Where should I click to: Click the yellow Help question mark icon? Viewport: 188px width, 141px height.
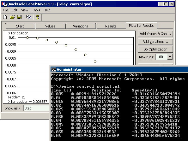click(x=38, y=17)
